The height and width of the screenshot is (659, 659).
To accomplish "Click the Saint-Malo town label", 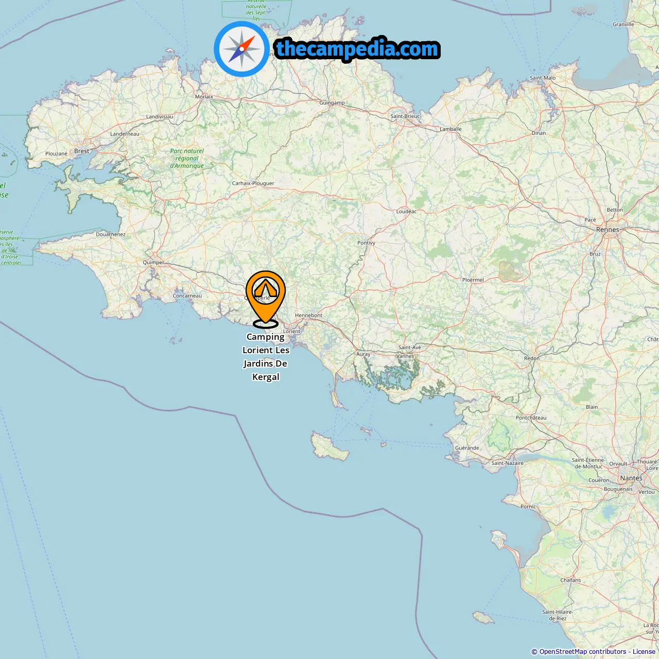I will pos(543,78).
